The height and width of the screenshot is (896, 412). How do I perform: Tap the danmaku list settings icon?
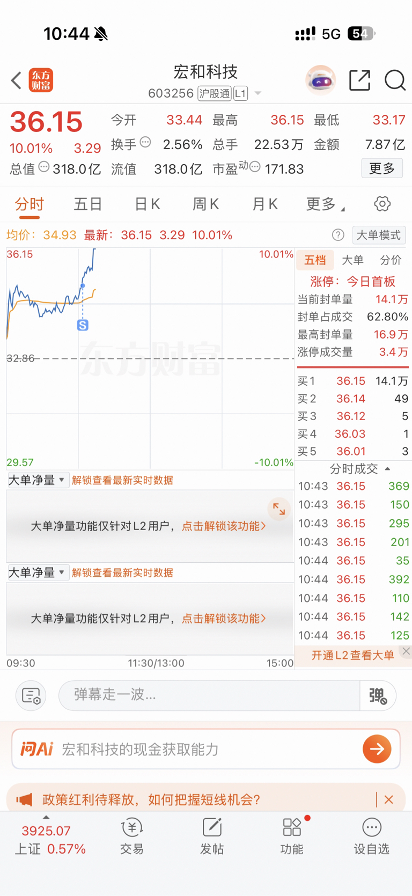31,695
